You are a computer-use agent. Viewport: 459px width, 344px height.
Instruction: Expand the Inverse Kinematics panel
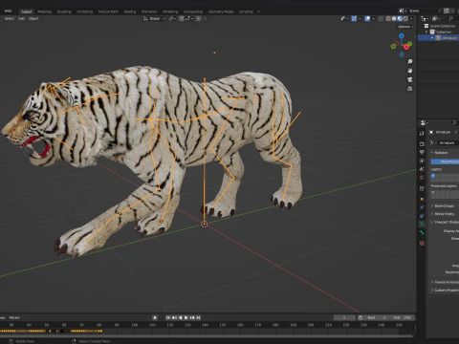click(x=445, y=282)
